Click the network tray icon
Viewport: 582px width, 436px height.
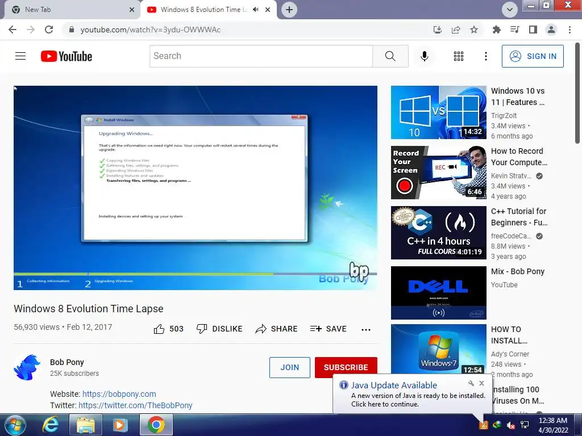pyautogui.click(x=525, y=425)
